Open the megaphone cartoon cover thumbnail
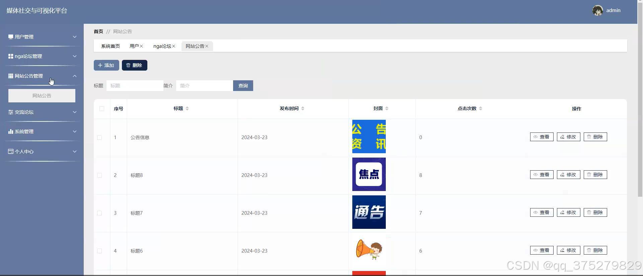Viewport: 643px width, 276px height. pos(369,250)
